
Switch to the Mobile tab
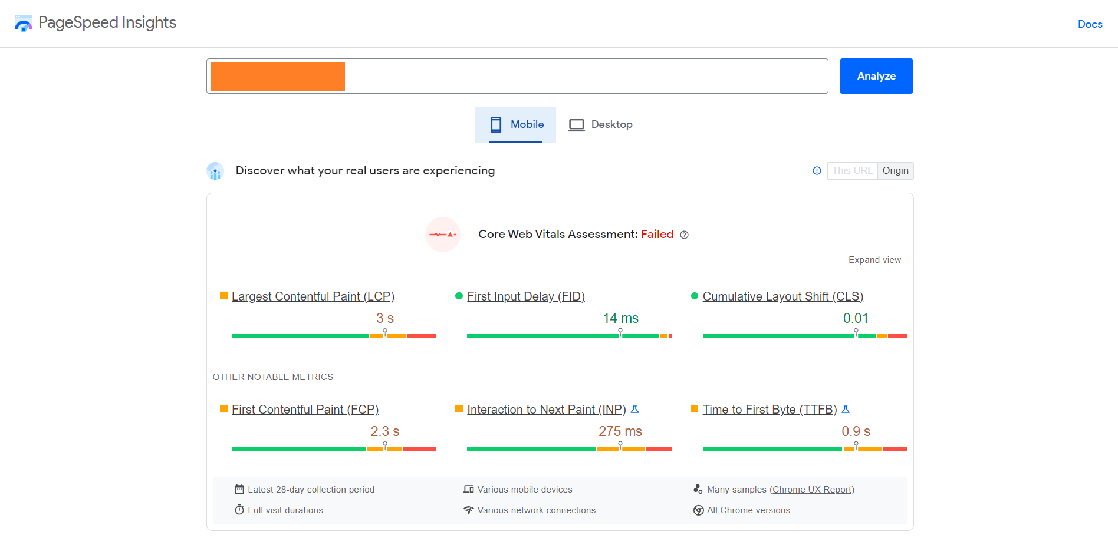tap(515, 124)
